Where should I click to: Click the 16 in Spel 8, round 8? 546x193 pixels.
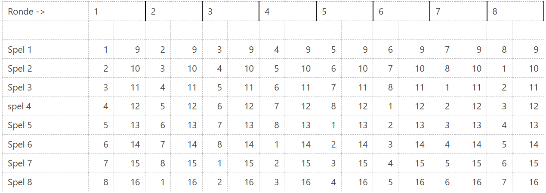(534, 182)
